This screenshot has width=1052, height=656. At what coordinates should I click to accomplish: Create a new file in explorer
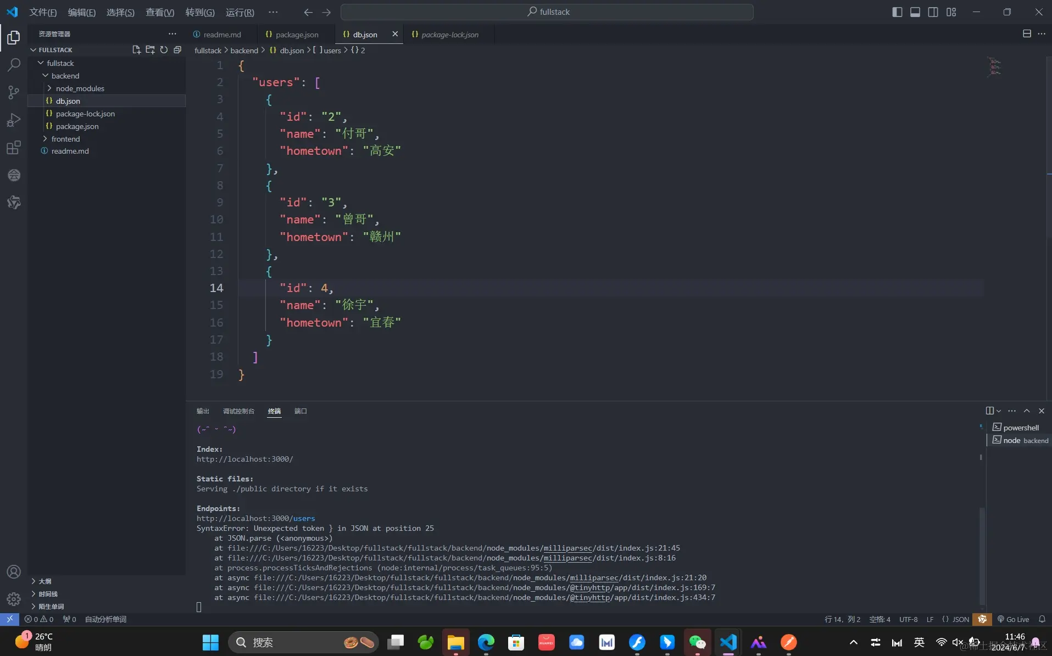(136, 50)
